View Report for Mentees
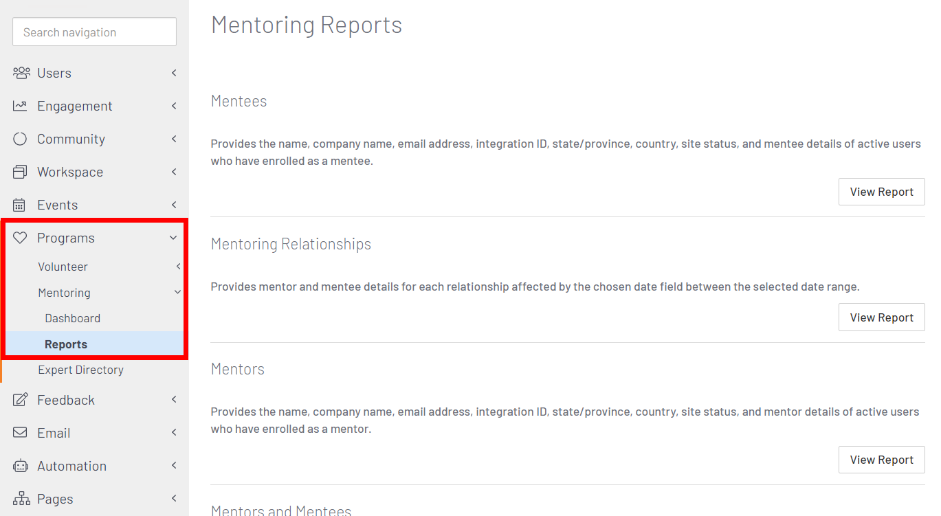The height and width of the screenshot is (516, 941). coord(881,192)
